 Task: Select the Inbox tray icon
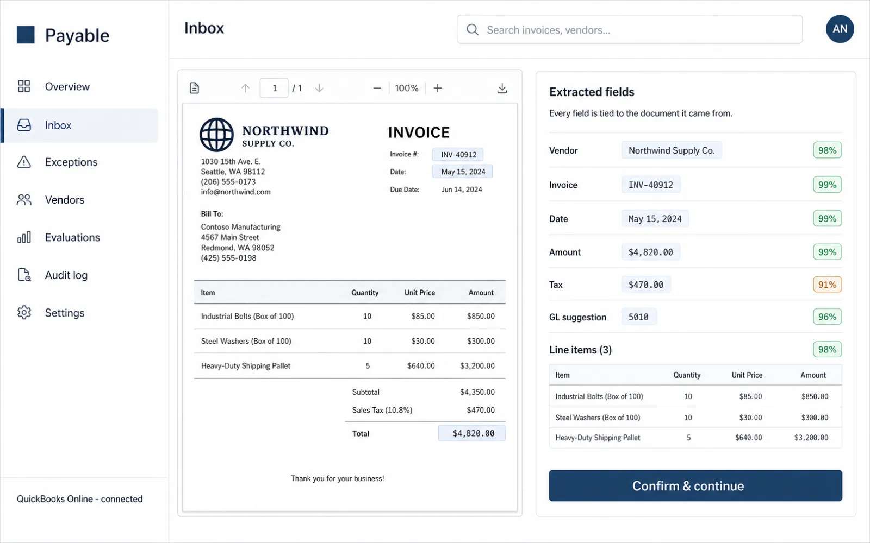[x=24, y=125]
